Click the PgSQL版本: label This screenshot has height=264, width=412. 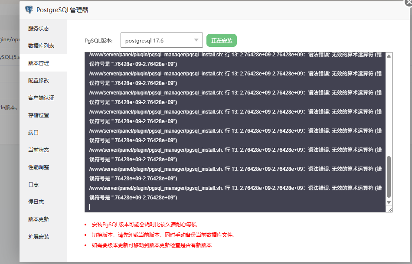click(x=98, y=40)
